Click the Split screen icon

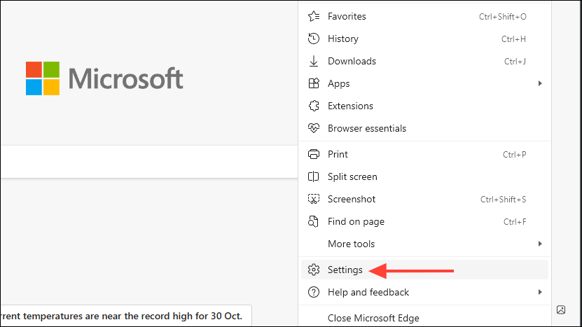pos(314,176)
